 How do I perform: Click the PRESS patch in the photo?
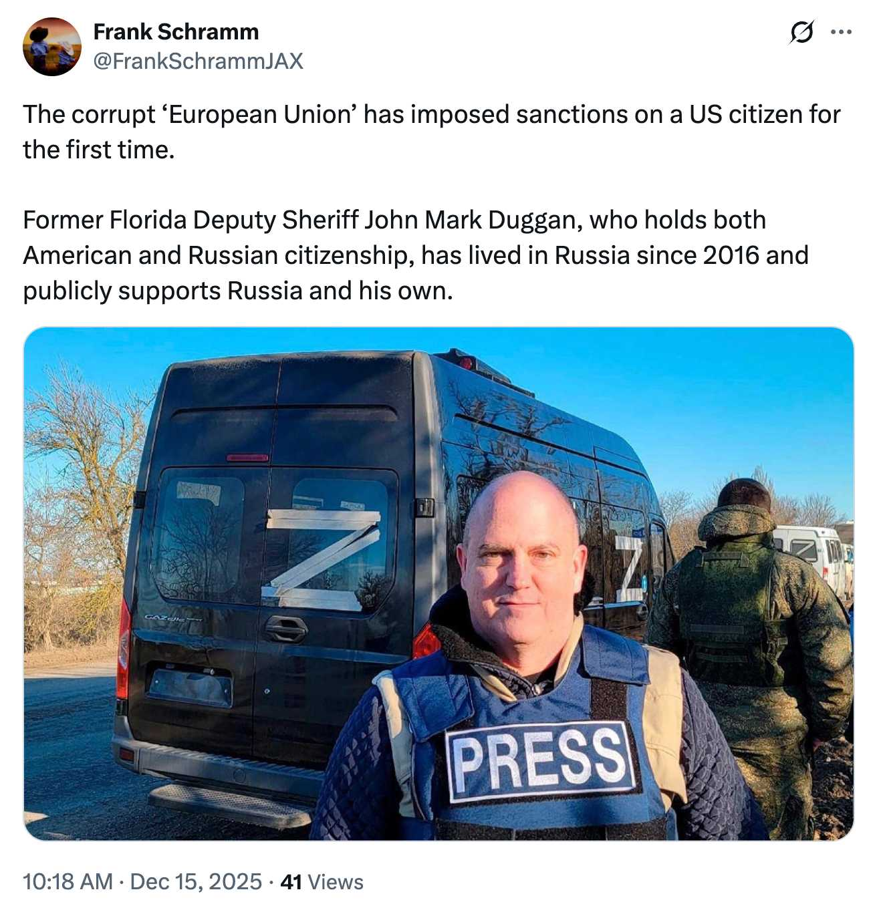pos(540,760)
